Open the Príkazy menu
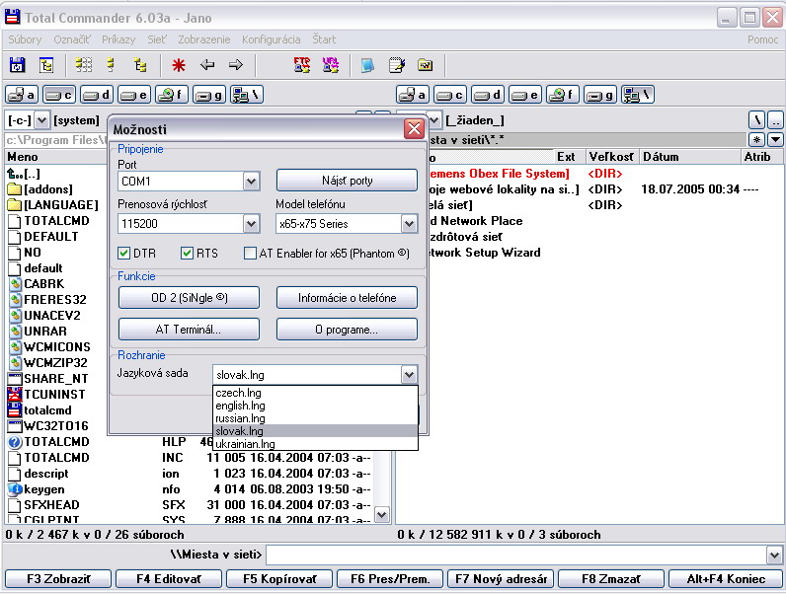786x594 pixels. [118, 39]
